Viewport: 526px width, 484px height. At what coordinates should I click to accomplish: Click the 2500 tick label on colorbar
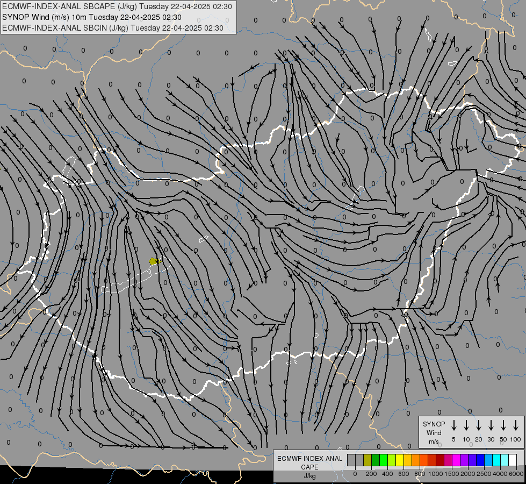coord(484,474)
